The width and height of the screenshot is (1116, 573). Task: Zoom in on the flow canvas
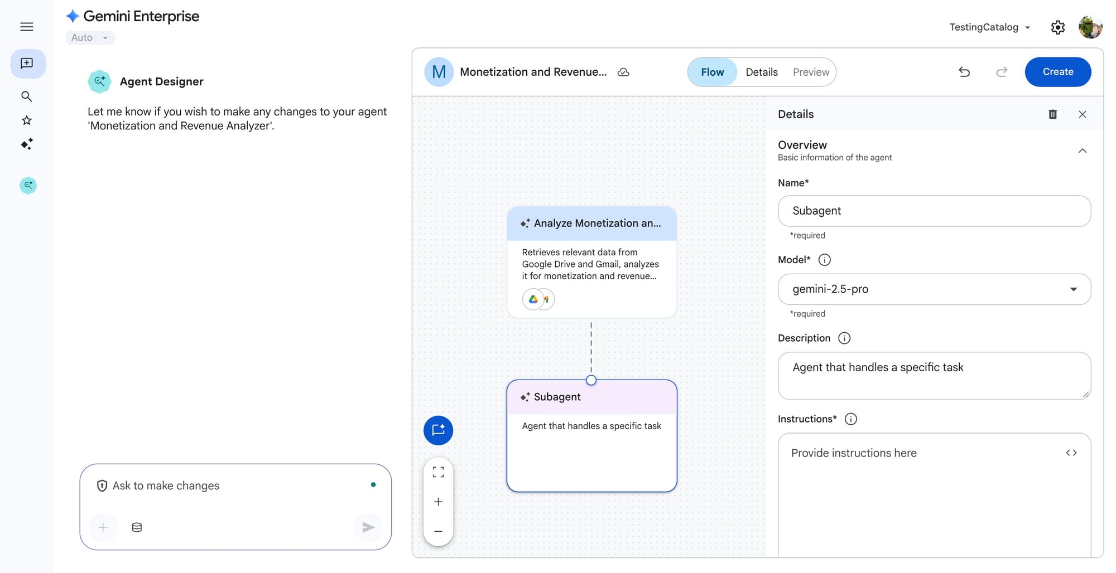pos(438,502)
